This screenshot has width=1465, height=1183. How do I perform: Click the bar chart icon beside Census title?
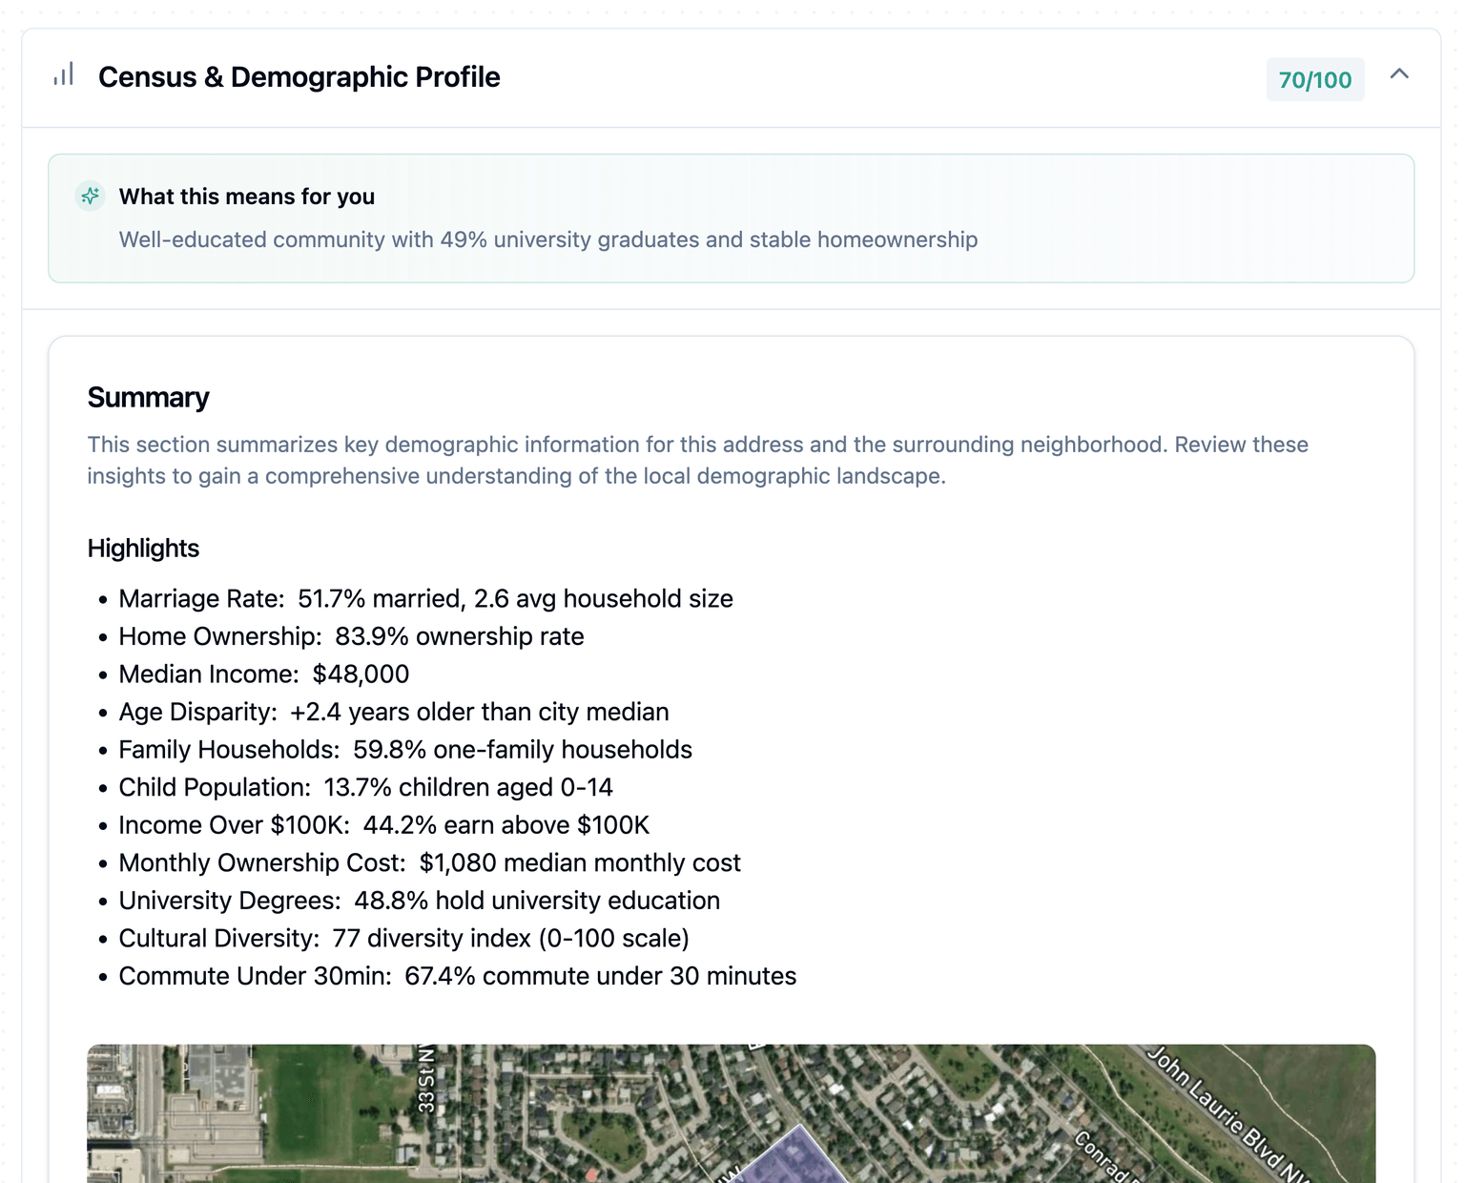tap(64, 75)
